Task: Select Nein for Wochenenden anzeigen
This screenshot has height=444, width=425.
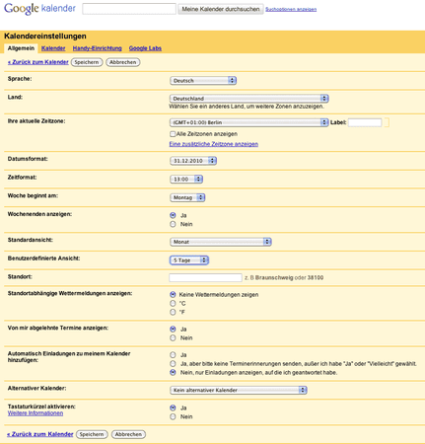Action: click(173, 224)
